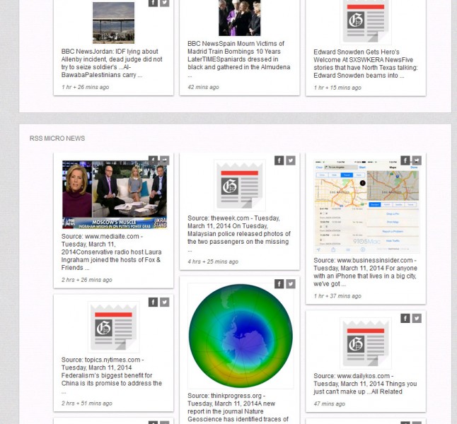
Task: Share thinkprogress.org Nature Geoscience story on Facebook
Action: (x=279, y=284)
